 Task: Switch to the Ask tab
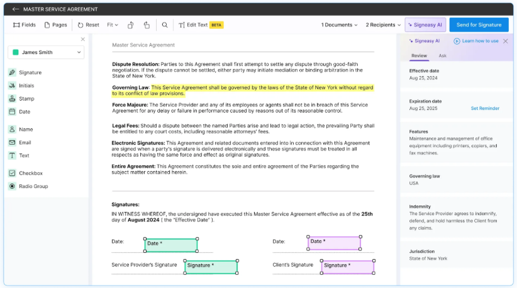click(443, 56)
